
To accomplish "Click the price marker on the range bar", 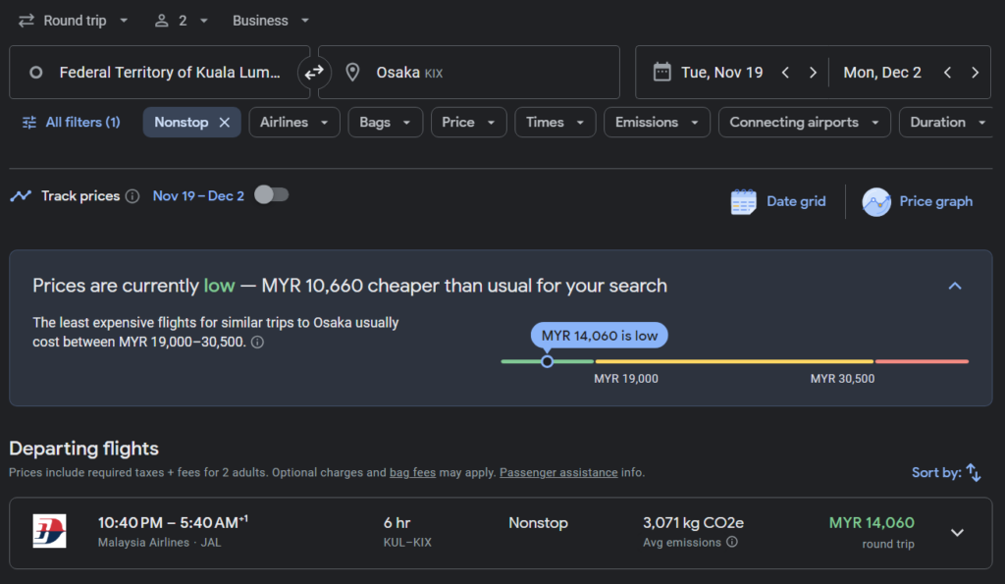I will 547,361.
